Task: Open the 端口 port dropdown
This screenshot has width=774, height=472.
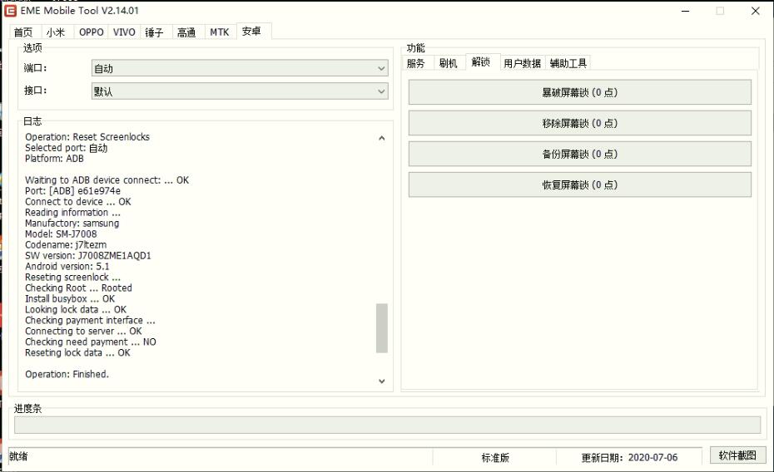Action: tap(239, 69)
